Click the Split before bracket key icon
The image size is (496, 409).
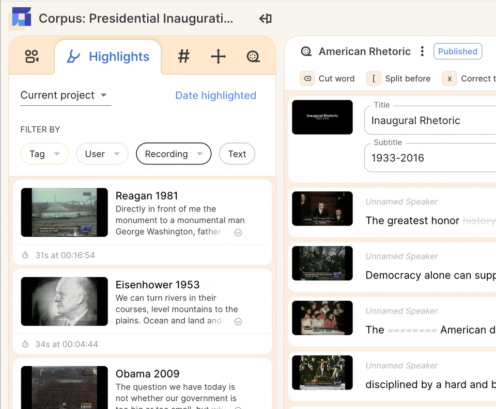tap(374, 78)
